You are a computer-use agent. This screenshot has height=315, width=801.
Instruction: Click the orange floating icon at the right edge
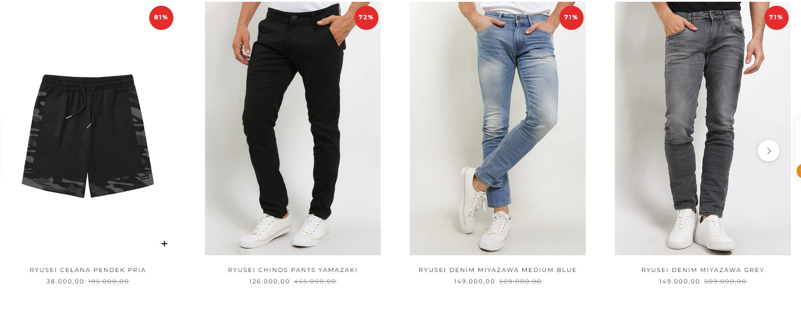[798, 171]
